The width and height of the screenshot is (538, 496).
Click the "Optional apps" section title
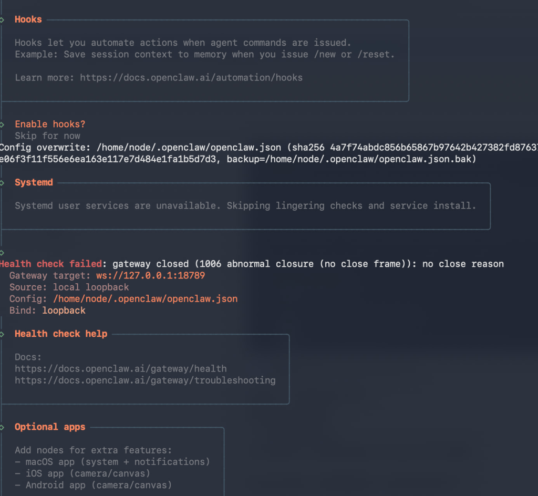[x=50, y=427]
